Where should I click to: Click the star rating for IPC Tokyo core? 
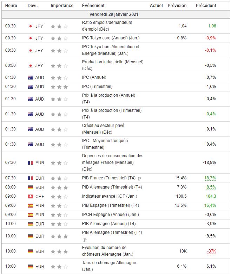59,38
